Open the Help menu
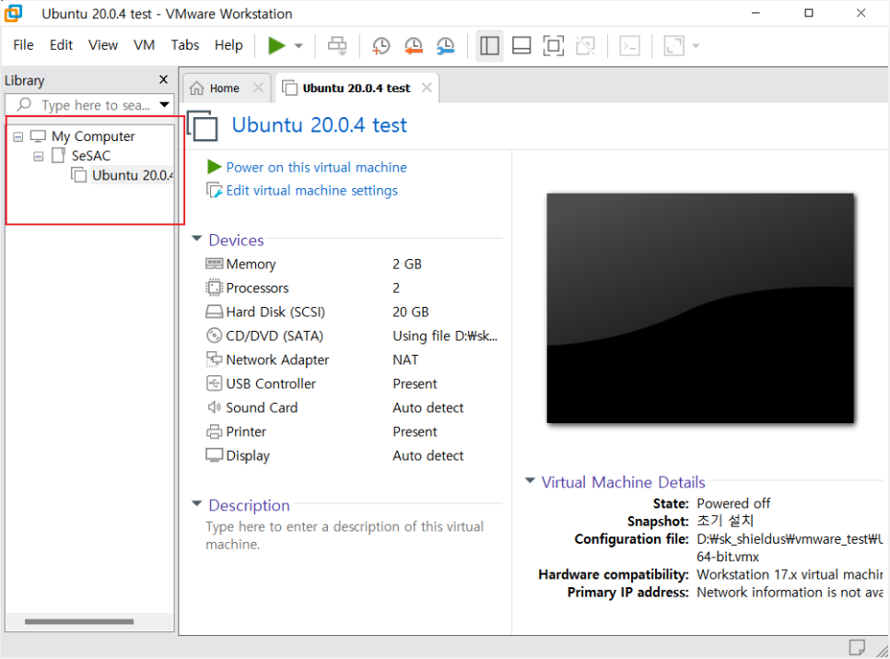 click(228, 45)
